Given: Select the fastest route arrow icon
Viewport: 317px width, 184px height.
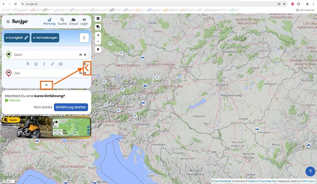Looking at the screenshot, I should (28, 64).
